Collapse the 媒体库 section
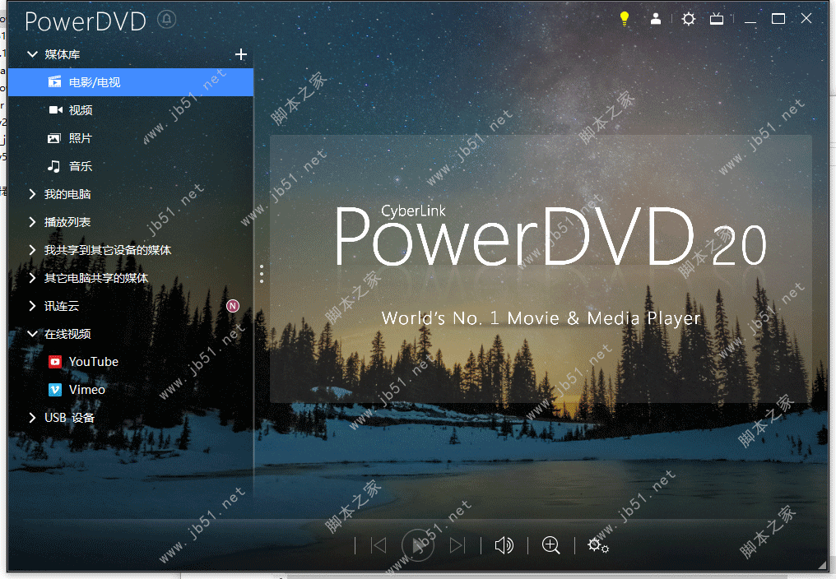836x579 pixels. tap(33, 54)
